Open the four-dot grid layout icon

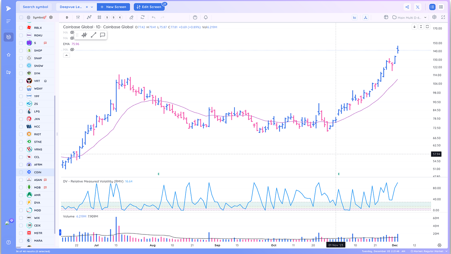pos(99,17)
